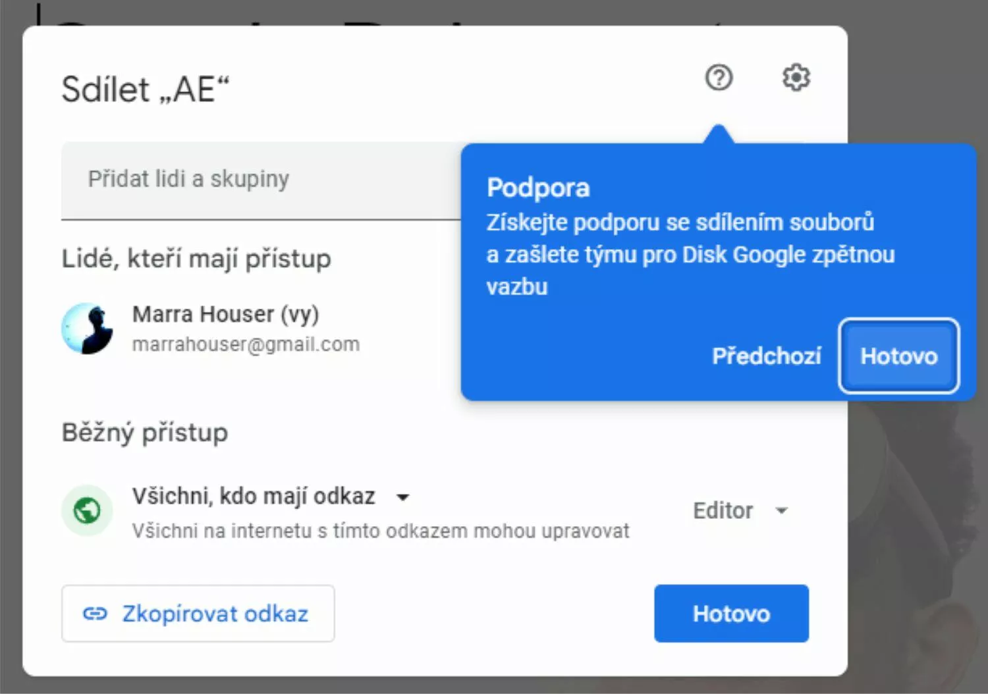Select the Marra Houser (vy) name
This screenshot has height=694, width=988.
225,314
